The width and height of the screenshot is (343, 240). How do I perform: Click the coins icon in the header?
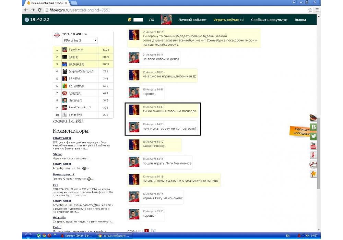[x=130, y=20]
